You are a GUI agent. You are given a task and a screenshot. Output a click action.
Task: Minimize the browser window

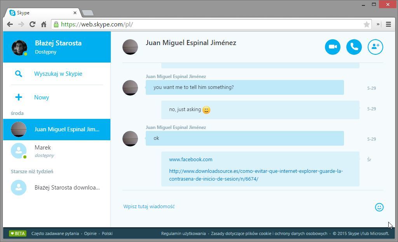point(363,4)
